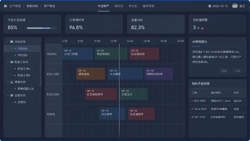
Task: Open OP-20 大众横梁 task block
Action: coord(126,74)
